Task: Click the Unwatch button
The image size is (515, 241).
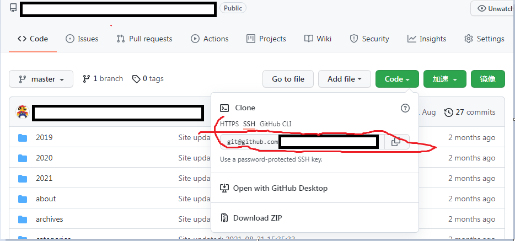Action: 493,8
